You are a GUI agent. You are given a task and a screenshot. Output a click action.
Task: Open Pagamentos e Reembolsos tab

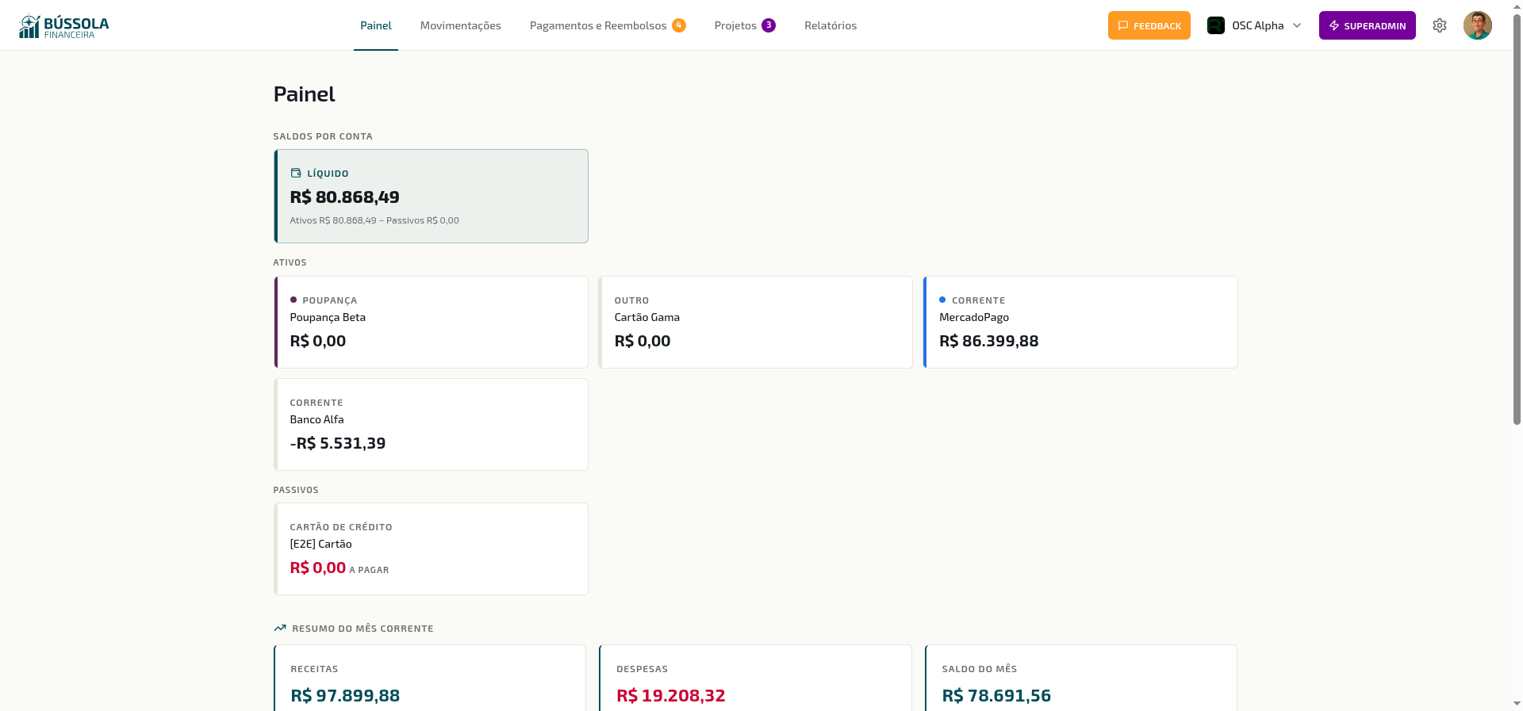click(x=608, y=25)
